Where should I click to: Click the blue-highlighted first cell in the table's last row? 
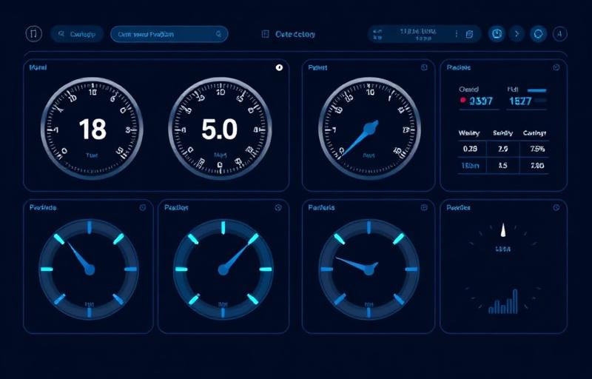pyautogui.click(x=471, y=165)
